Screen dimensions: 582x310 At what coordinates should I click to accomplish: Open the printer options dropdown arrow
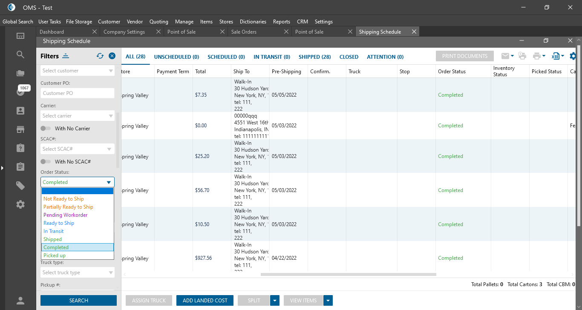click(544, 56)
